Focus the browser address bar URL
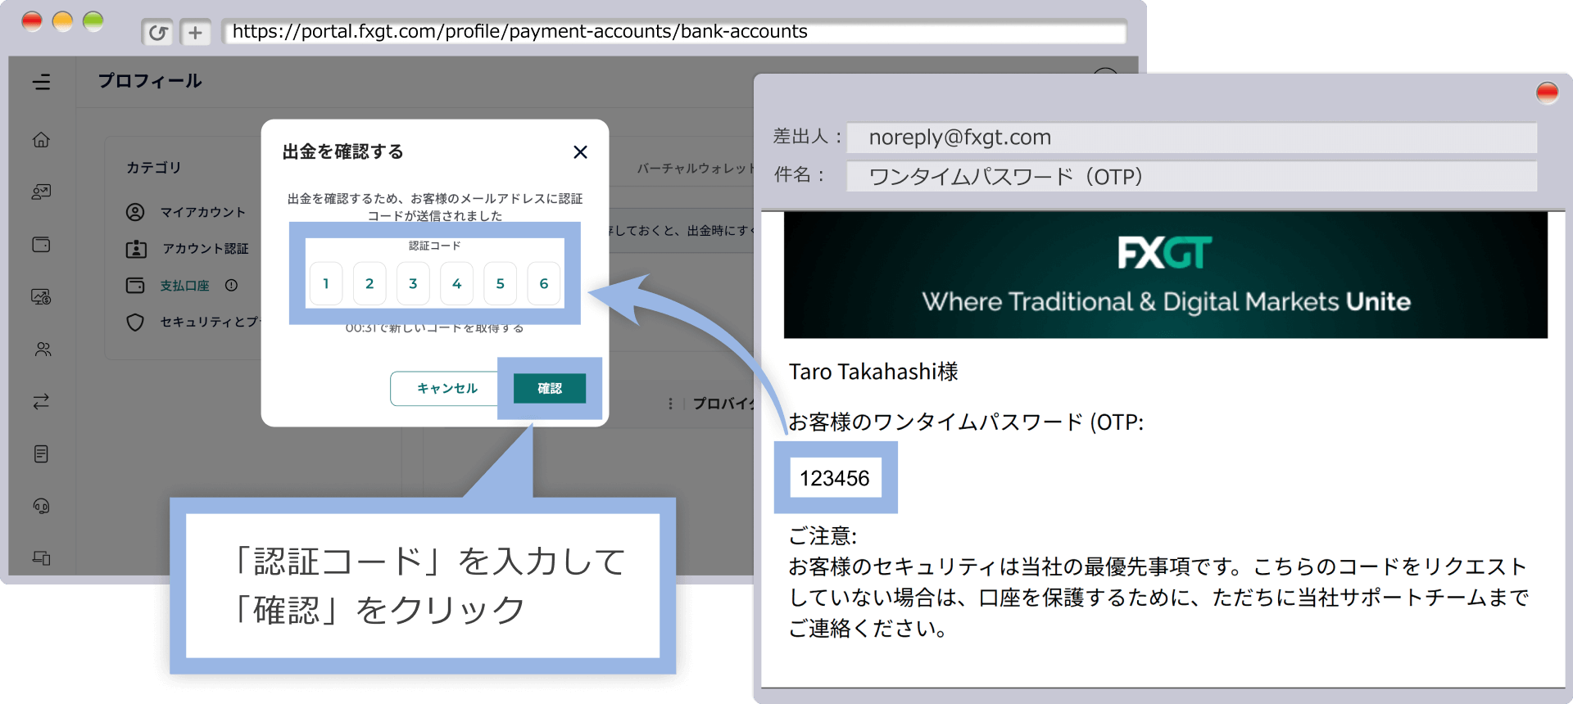This screenshot has height=704, width=1573. pyautogui.click(x=675, y=32)
